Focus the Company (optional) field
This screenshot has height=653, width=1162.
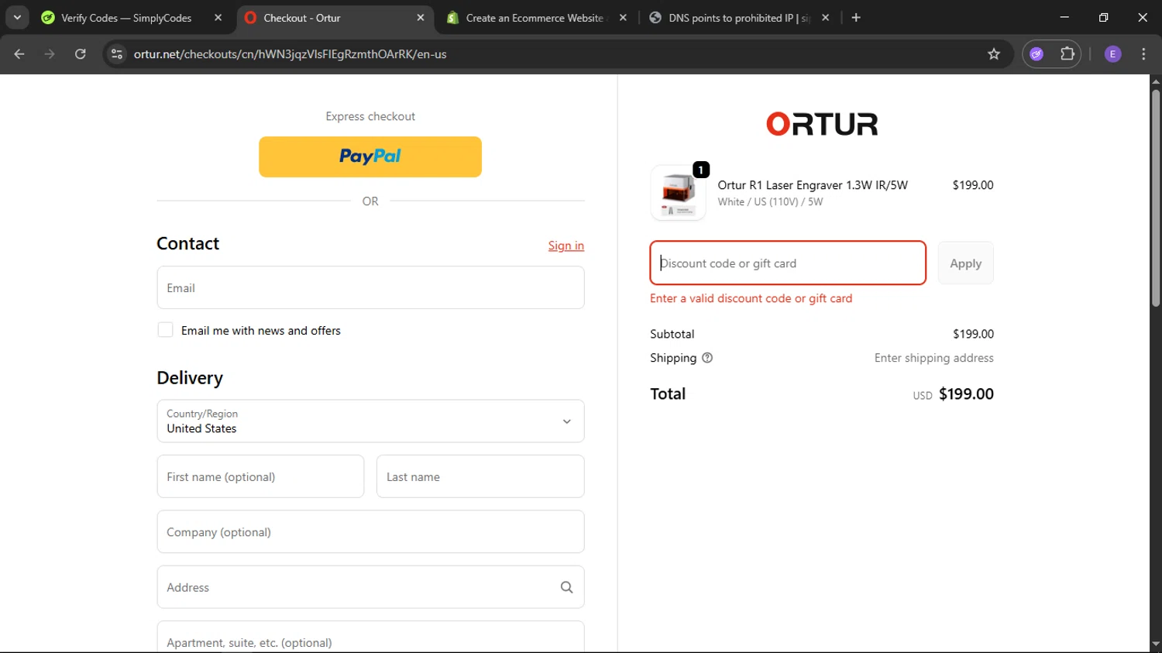tap(370, 531)
